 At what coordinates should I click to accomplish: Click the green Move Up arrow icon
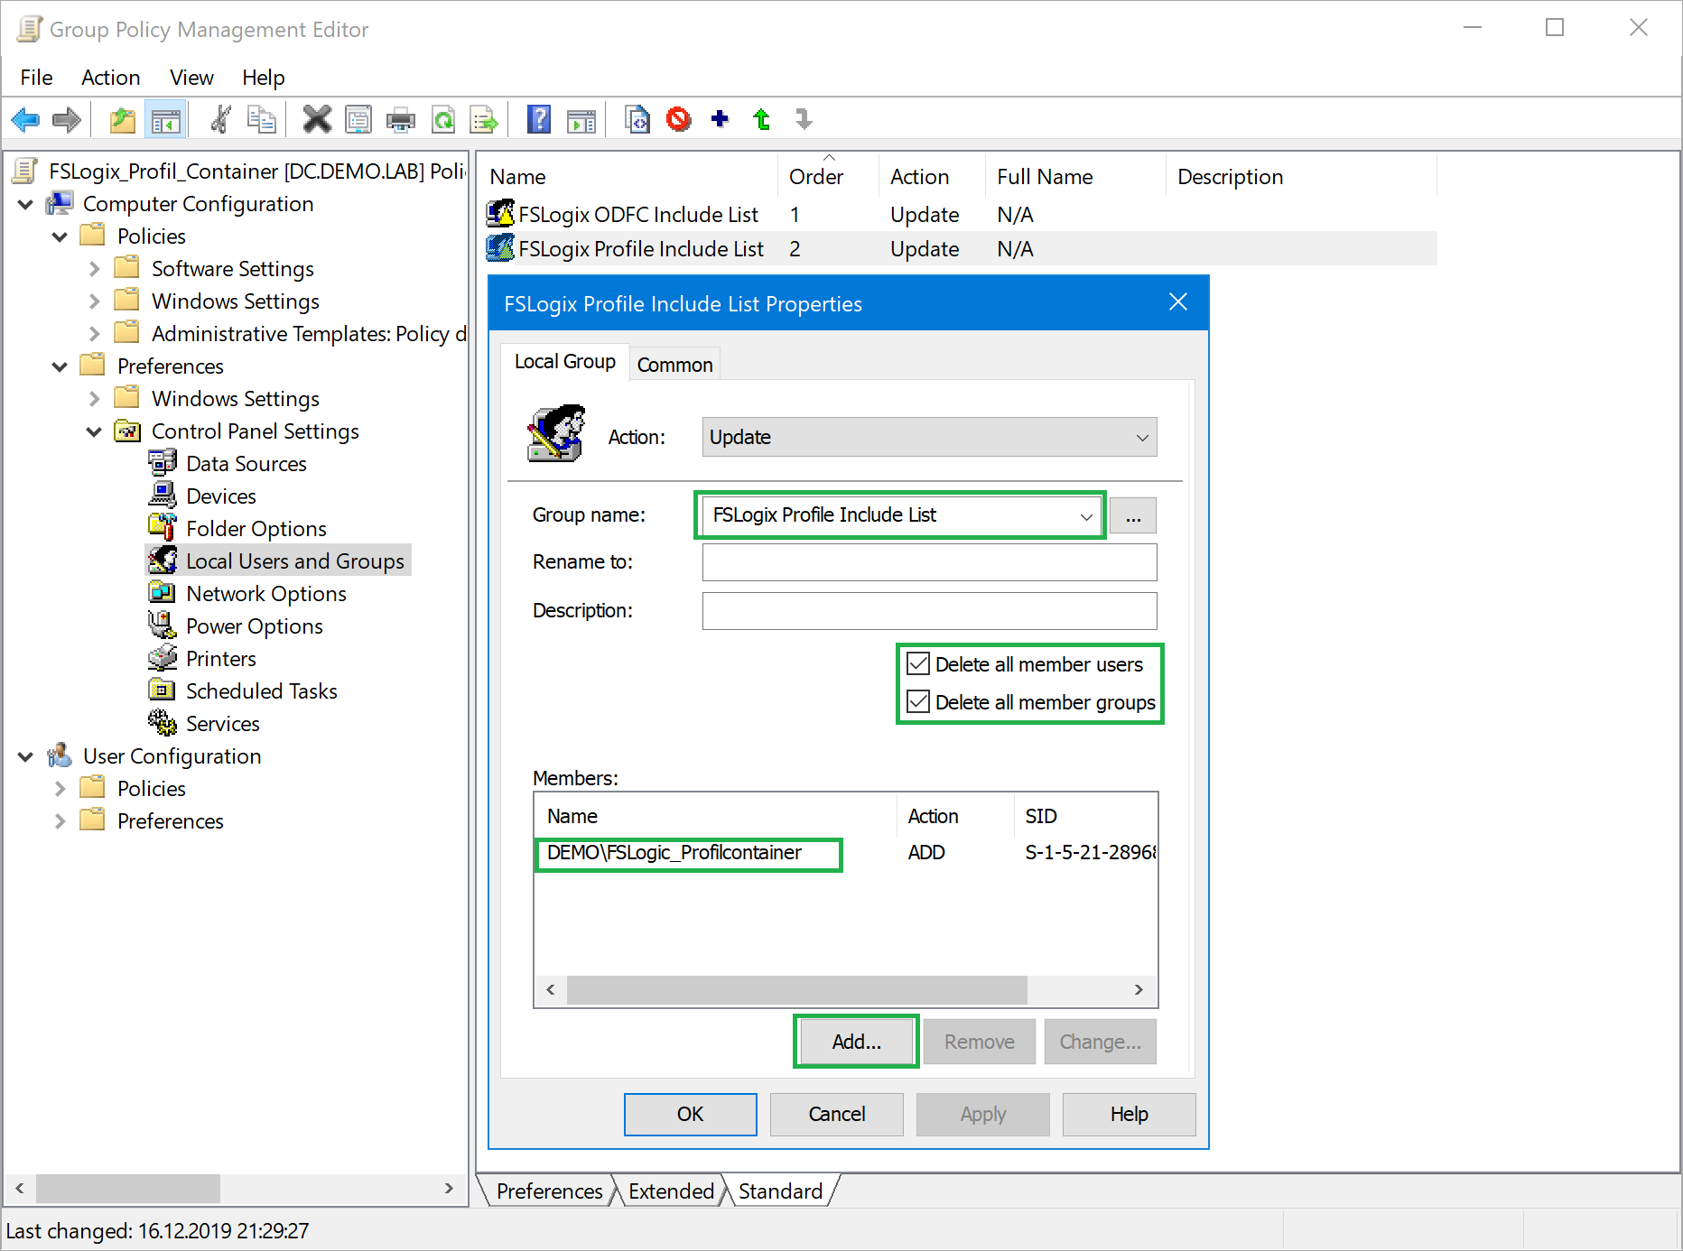tap(761, 119)
